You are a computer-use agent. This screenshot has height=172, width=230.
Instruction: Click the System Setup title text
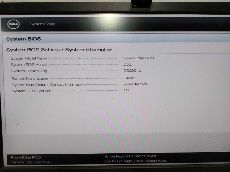coord(43,24)
